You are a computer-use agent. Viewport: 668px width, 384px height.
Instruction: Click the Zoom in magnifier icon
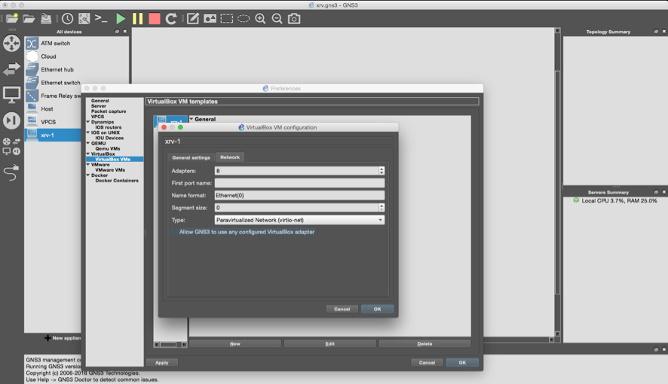(x=260, y=18)
